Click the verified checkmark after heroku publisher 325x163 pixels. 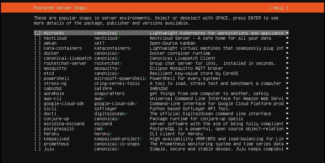coord(111,134)
